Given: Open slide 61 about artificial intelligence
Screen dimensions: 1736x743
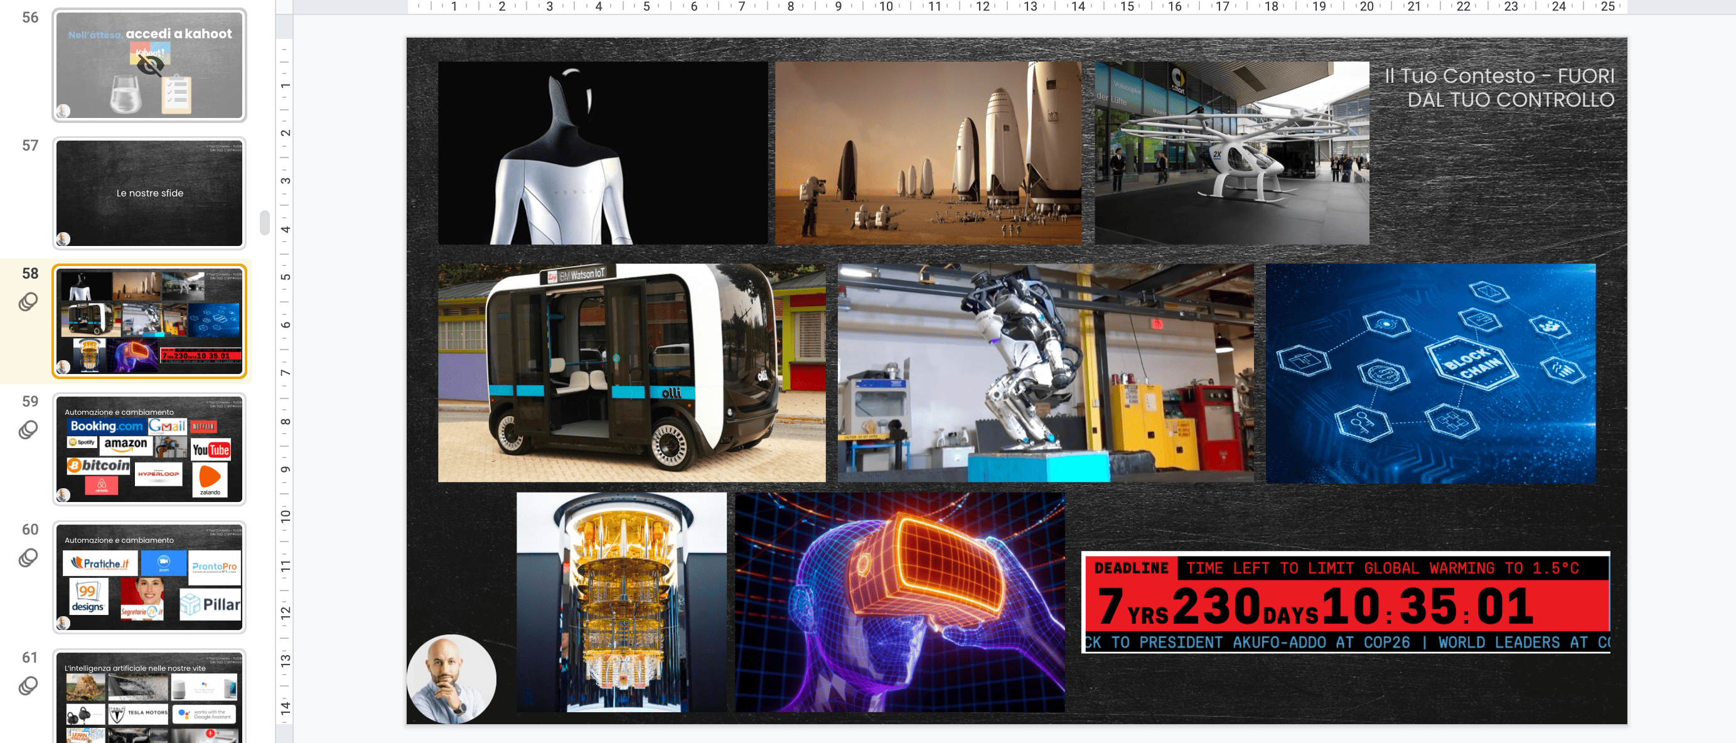Looking at the screenshot, I should tap(149, 697).
